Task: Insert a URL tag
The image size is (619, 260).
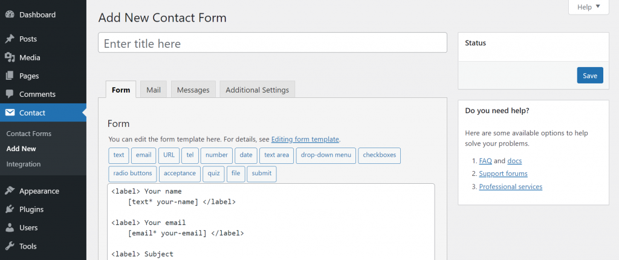Action: 169,155
